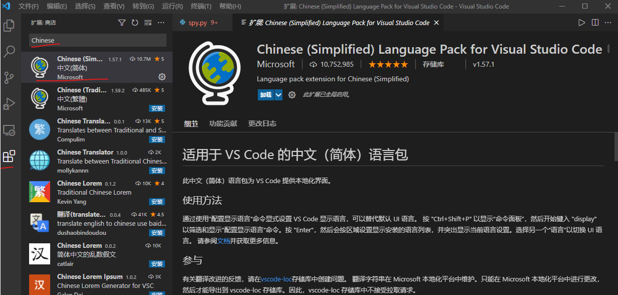
Task: Toggle split editor layout icon
Action: pyautogui.click(x=595, y=23)
